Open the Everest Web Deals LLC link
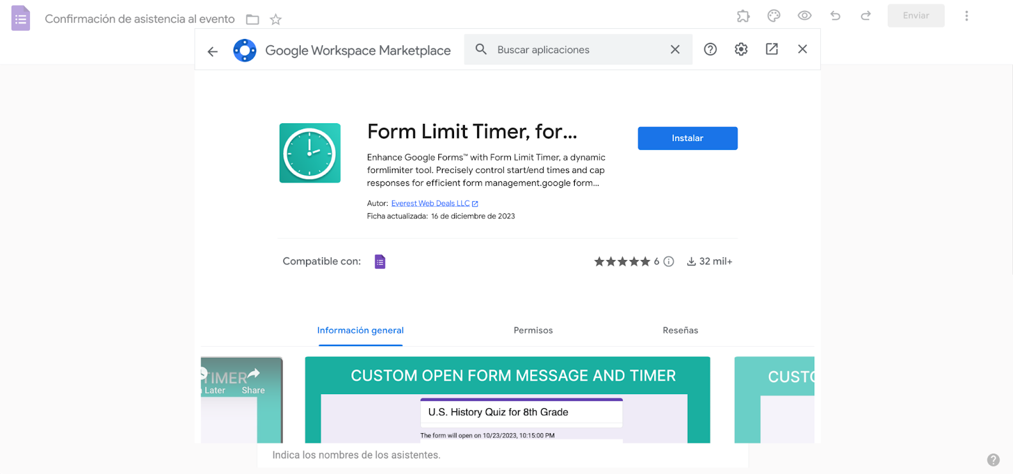This screenshot has width=1013, height=474. coord(430,204)
